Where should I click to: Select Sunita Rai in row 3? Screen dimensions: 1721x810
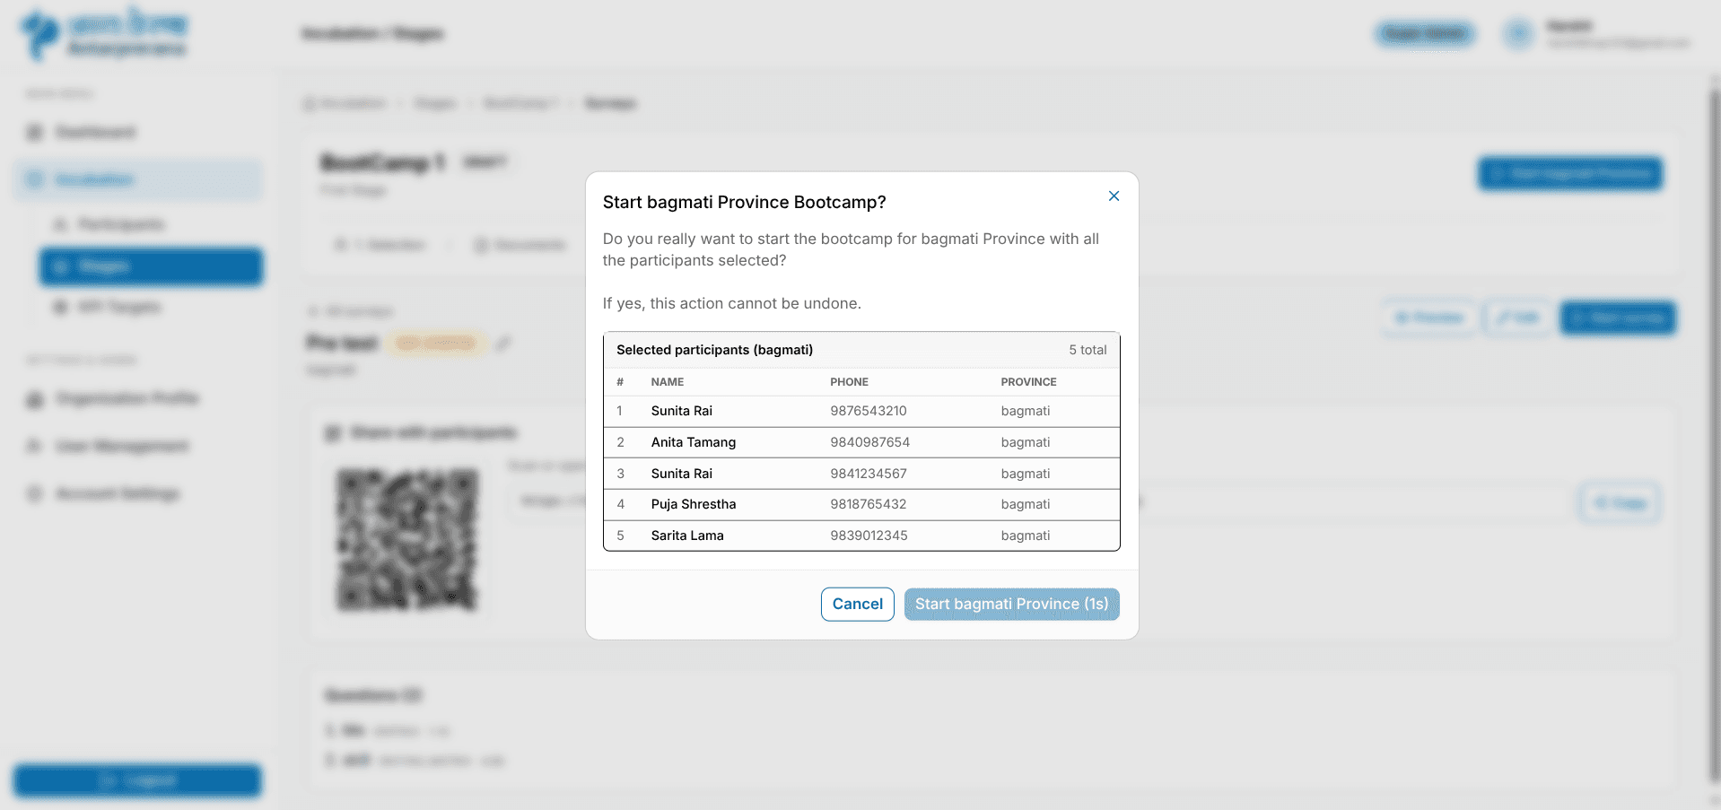click(682, 474)
